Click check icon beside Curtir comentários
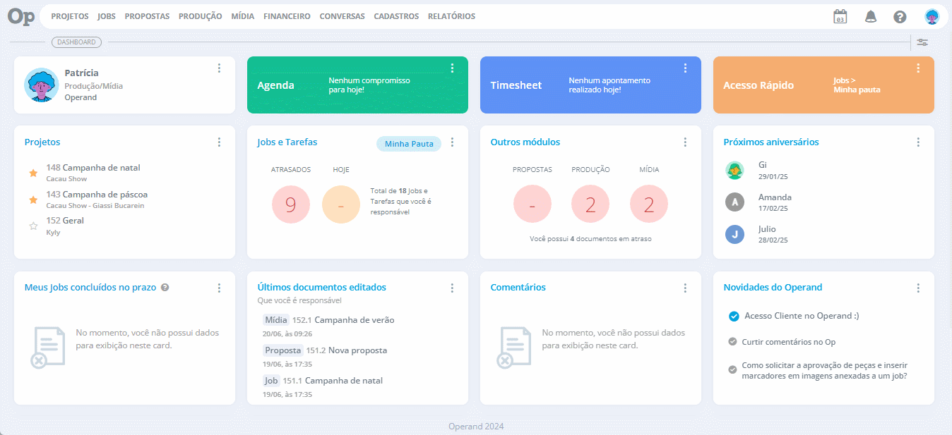 pyautogui.click(x=732, y=342)
